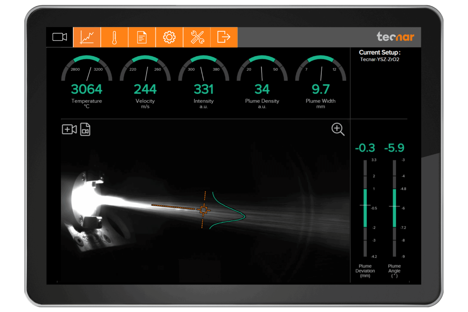468x312 pixels.
Task: Select the Temperature gauge reading 3064
Action: pos(87,89)
